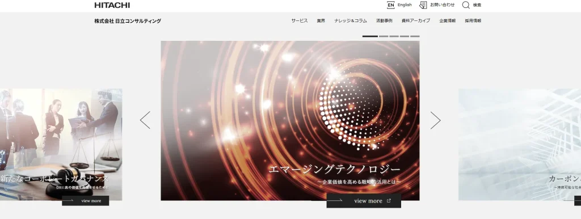Select the first carousel indicator bar
This screenshot has width=581, height=219.
point(370,36)
